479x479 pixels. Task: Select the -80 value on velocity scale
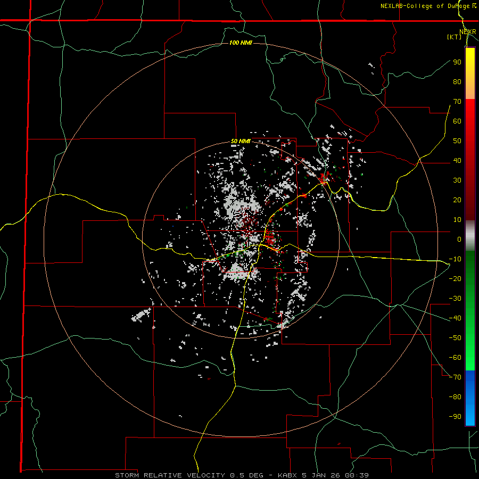click(455, 397)
